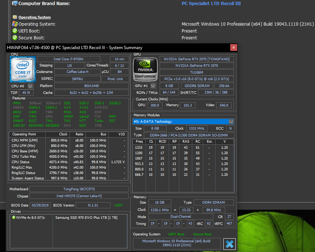The image size is (315, 252).
Task: Select the CPU MFM (LPM) row
Action: point(68,140)
